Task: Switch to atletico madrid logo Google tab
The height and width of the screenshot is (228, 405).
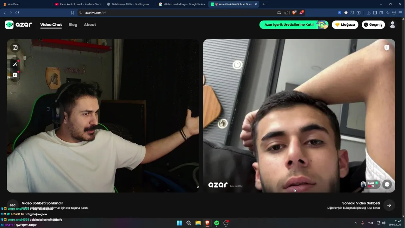Action: pos(182,4)
